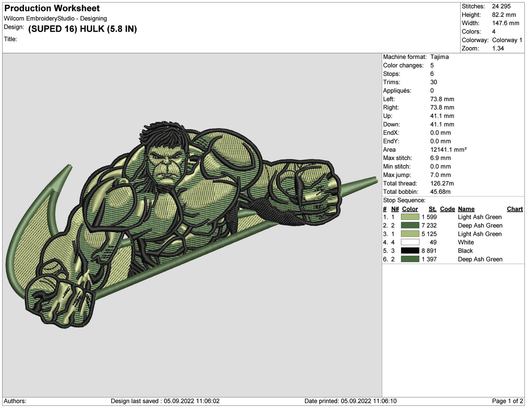The width and height of the screenshot is (527, 408).
Task: Click the 'Colorway 1' value
Action: pos(507,40)
